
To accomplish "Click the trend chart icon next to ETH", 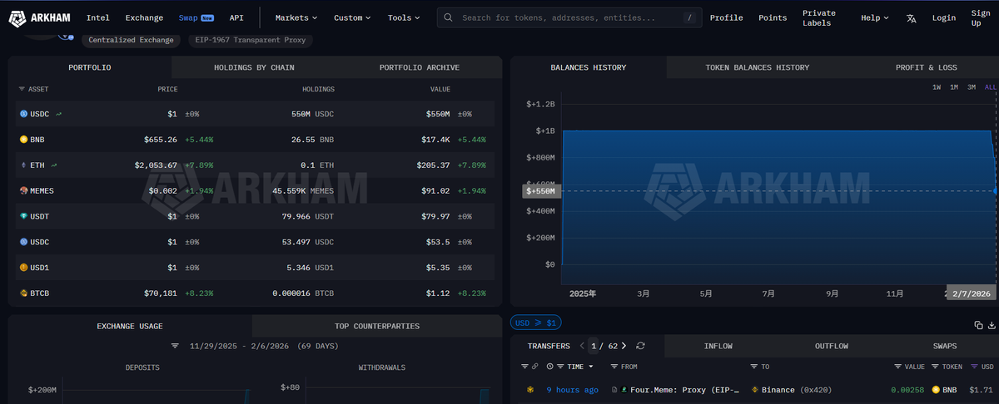I will (x=54, y=165).
